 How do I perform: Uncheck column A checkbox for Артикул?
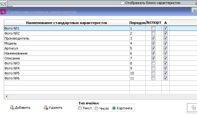pyautogui.click(x=165, y=48)
